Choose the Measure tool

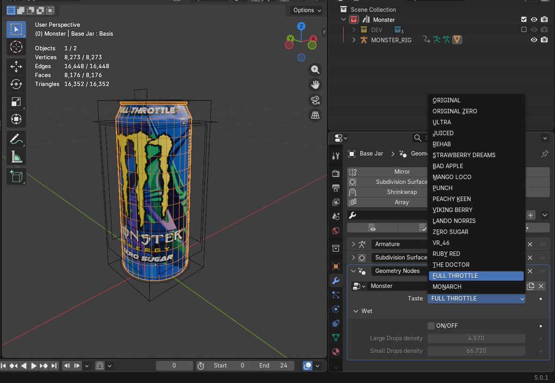tap(16, 157)
